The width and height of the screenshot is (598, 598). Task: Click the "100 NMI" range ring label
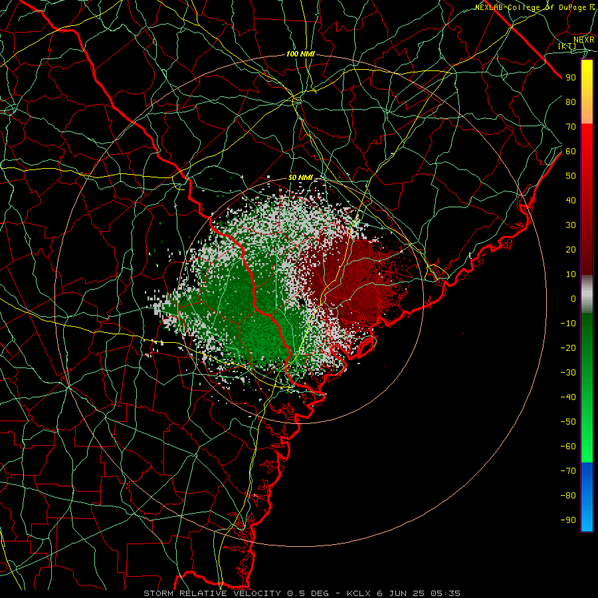click(x=300, y=54)
